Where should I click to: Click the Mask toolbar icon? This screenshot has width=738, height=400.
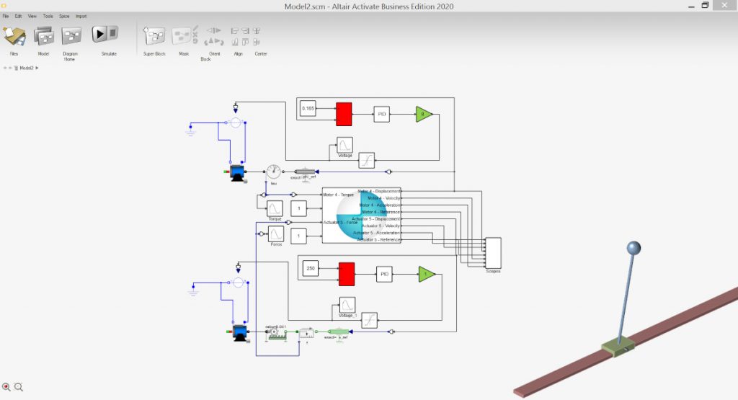[x=183, y=36]
